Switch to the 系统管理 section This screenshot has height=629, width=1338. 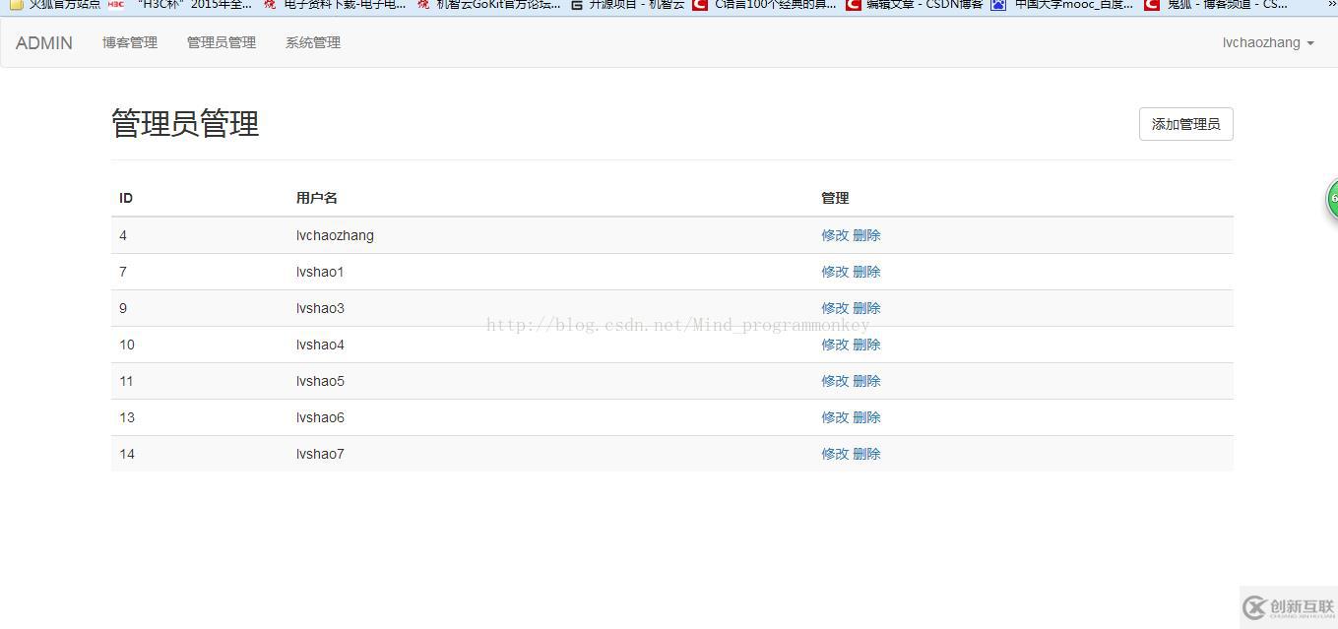tap(312, 42)
